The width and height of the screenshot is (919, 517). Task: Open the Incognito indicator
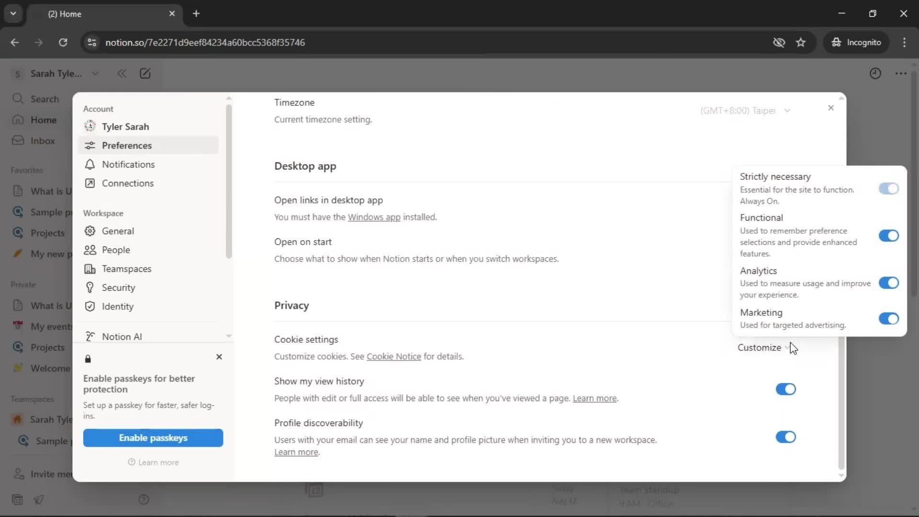click(x=856, y=42)
